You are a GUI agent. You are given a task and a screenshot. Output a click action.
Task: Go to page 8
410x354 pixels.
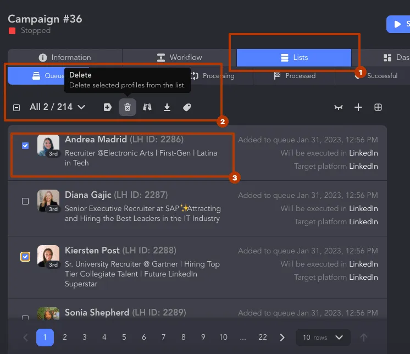[184, 338]
